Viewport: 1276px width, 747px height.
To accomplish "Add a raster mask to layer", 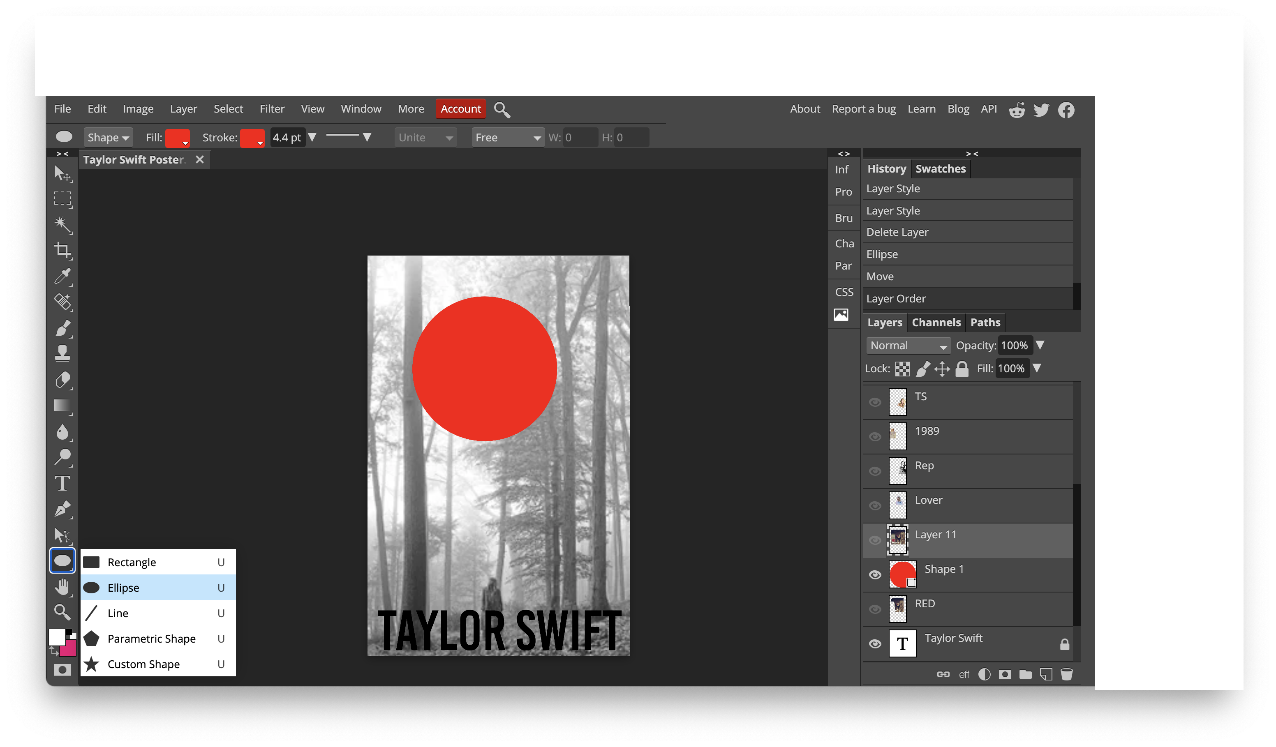I will [1005, 674].
